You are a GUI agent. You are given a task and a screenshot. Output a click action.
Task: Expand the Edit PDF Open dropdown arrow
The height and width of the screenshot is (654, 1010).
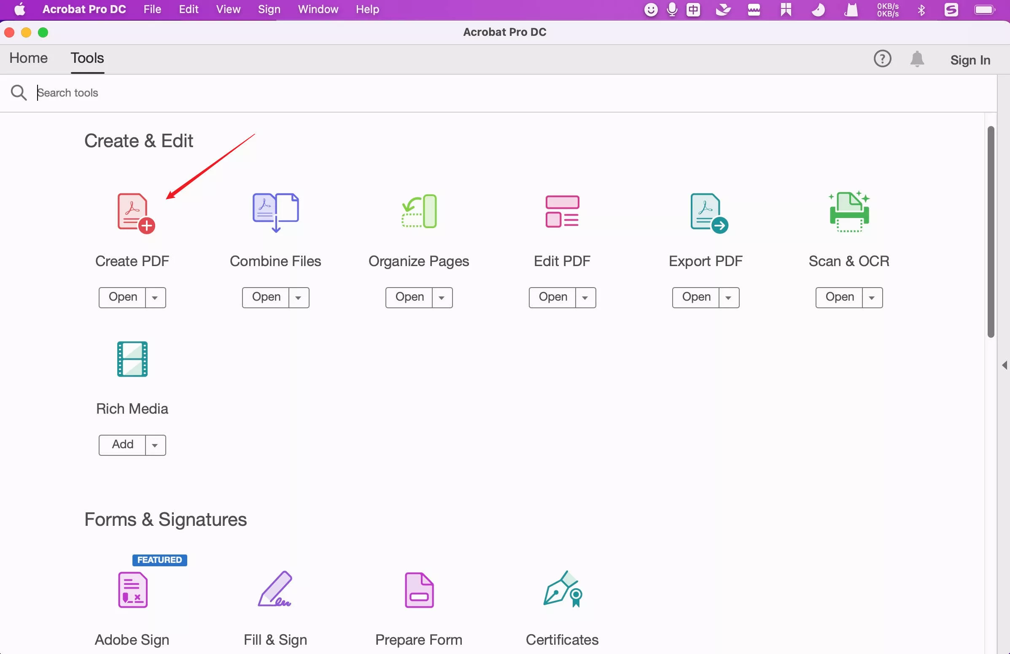click(x=586, y=298)
